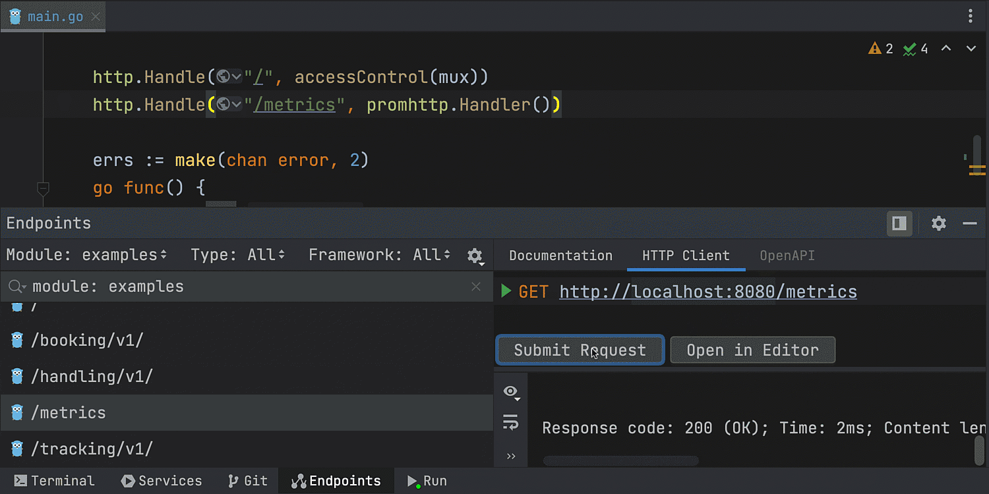Toggle soft-wrap in the response pane
Image resolution: width=989 pixels, height=494 pixels.
pos(511,422)
